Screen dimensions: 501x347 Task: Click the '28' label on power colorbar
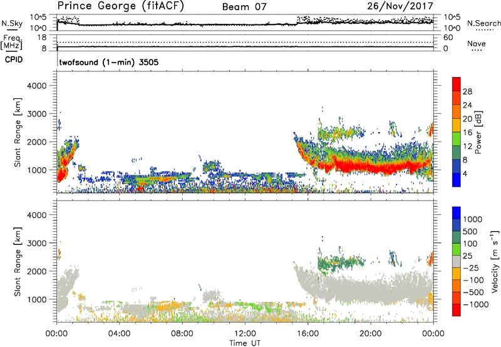coord(467,91)
